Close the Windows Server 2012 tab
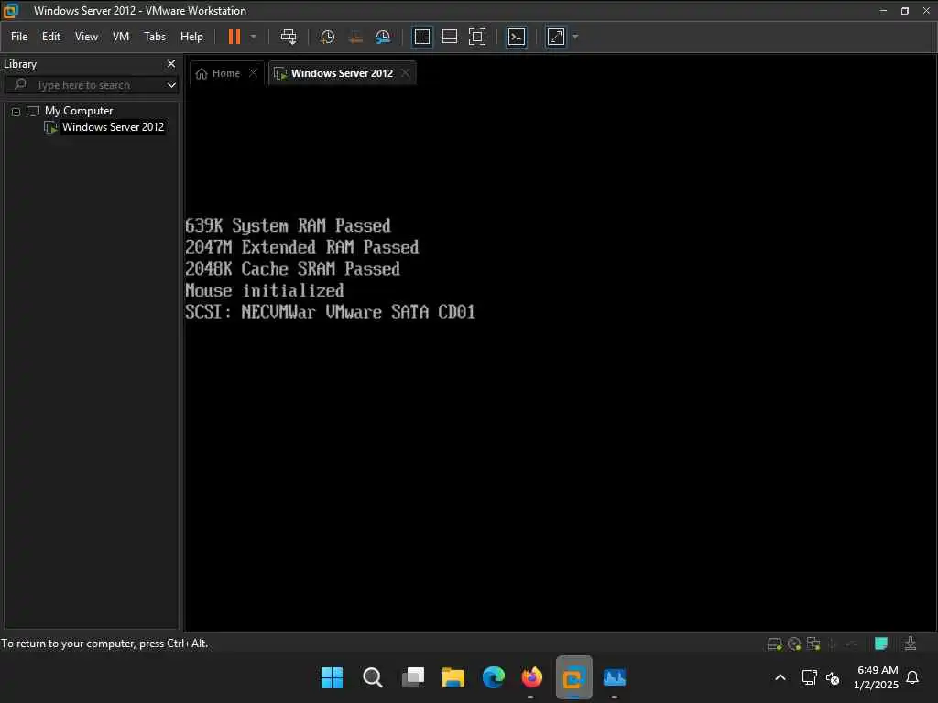Screen dimensions: 938x703 point(406,73)
